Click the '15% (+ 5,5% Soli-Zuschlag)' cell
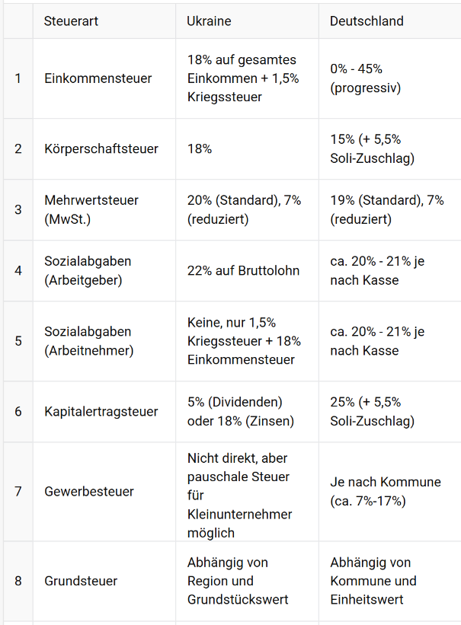Image resolution: width=461 pixels, height=625 pixels. pyautogui.click(x=373, y=148)
